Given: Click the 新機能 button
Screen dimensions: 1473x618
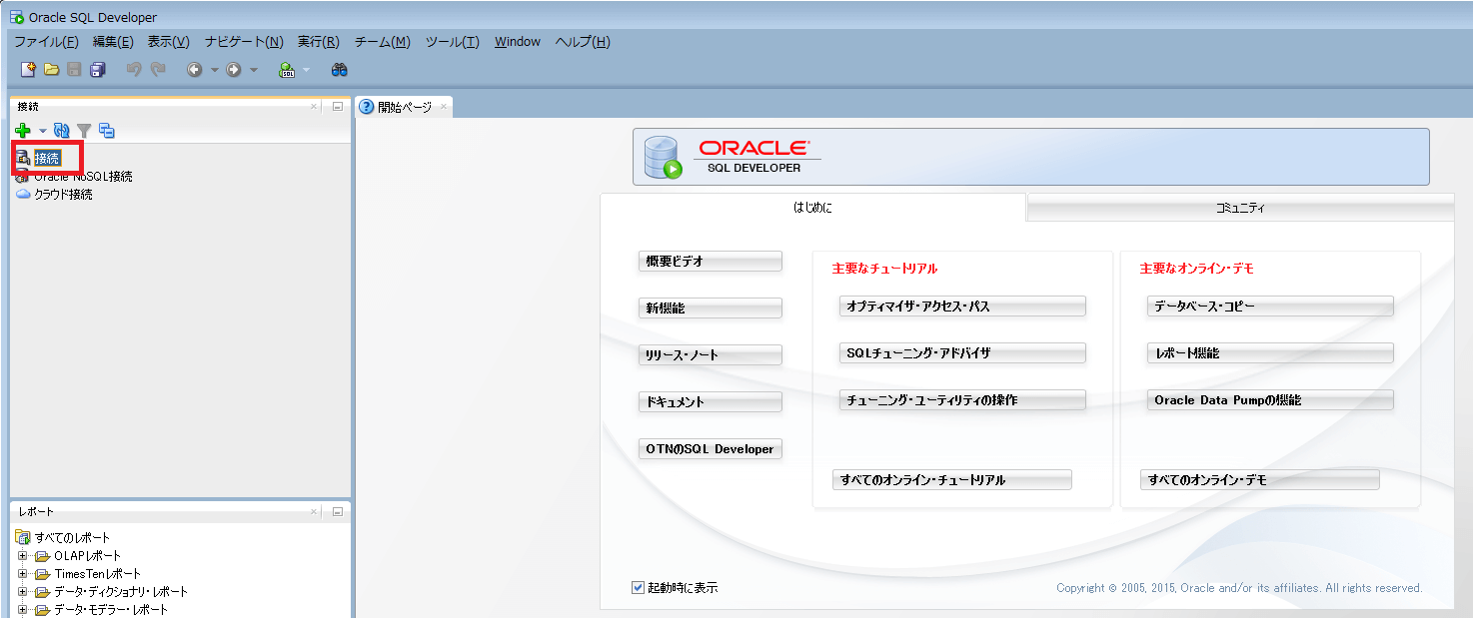Looking at the screenshot, I should pos(710,308).
